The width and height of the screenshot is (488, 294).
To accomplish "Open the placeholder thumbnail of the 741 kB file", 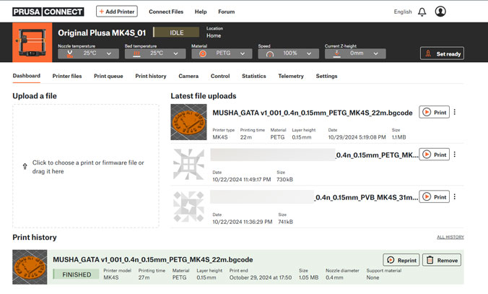I will (188, 207).
